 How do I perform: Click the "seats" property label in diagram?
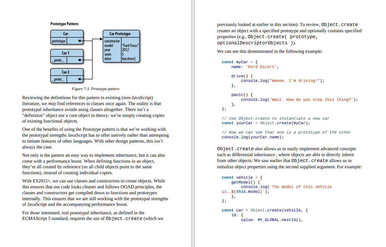pos(108,54)
